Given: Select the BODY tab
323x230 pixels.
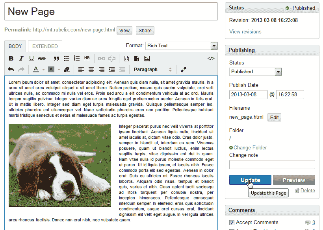Looking at the screenshot, I should [x=15, y=46].
